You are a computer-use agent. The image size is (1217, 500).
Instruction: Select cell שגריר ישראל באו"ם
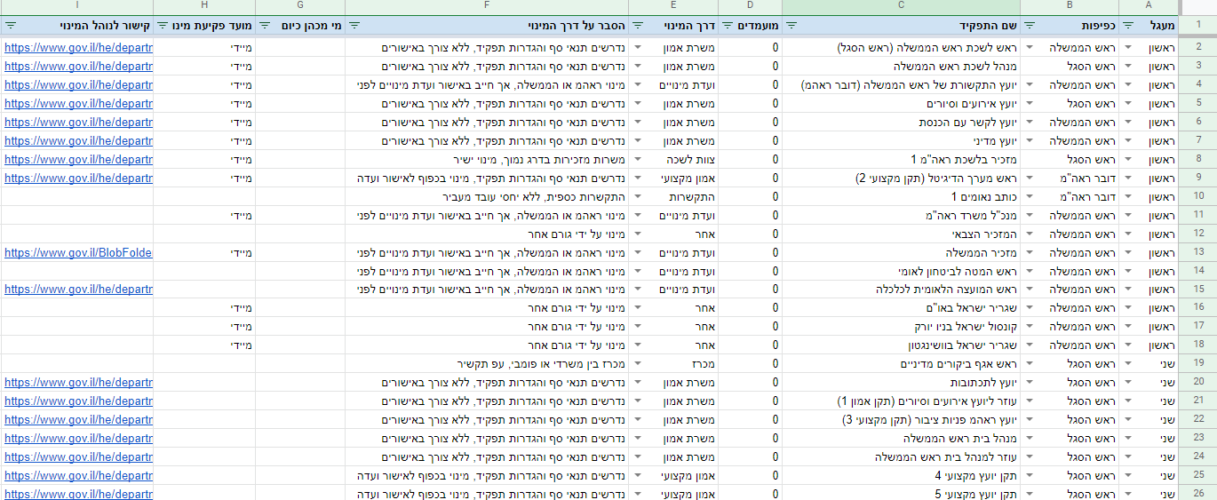902,308
